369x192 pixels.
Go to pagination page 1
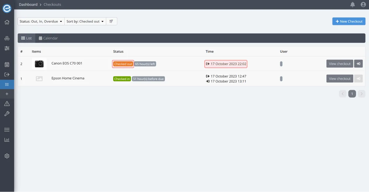click(x=352, y=94)
